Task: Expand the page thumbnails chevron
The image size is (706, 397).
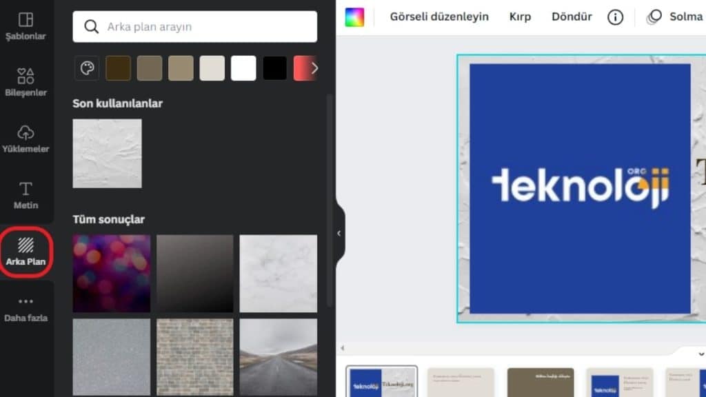Action: [x=701, y=354]
